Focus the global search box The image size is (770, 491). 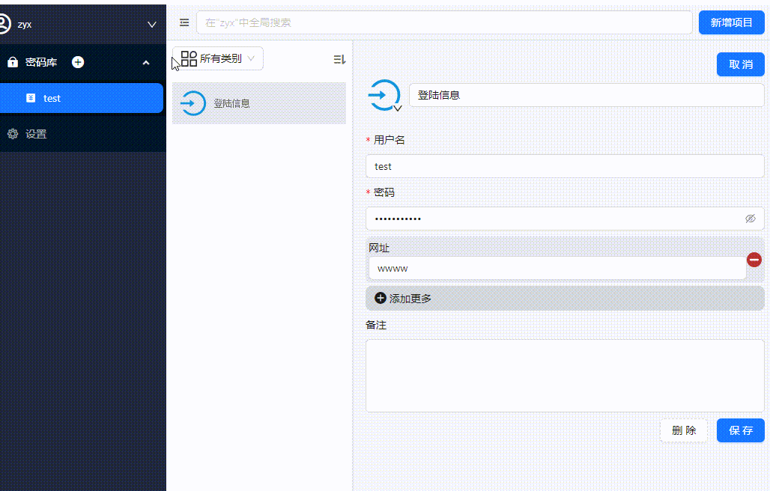(x=443, y=22)
